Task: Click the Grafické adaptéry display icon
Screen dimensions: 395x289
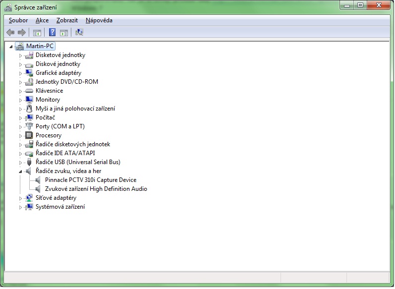Action: [29, 73]
